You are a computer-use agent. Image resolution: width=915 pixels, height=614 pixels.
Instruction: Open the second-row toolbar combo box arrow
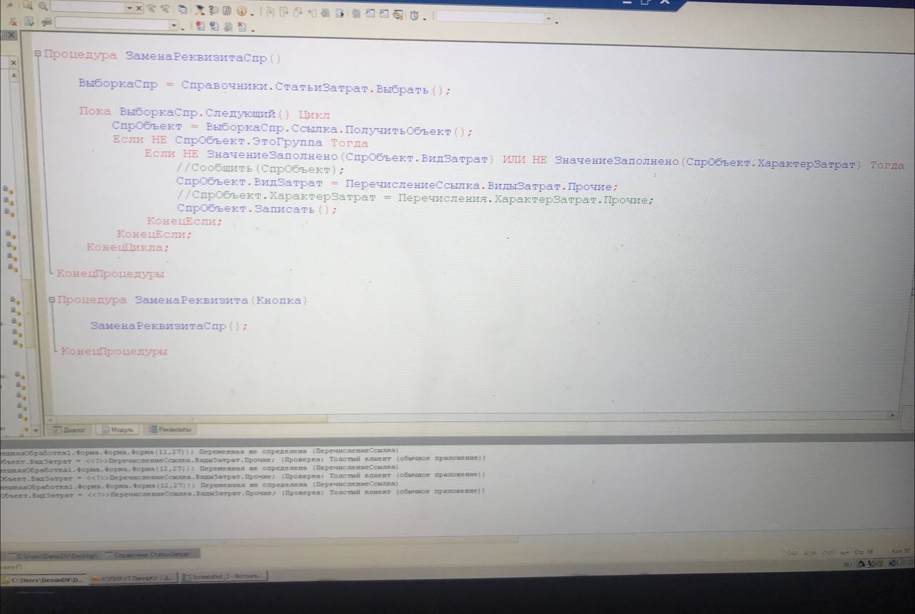174,26
